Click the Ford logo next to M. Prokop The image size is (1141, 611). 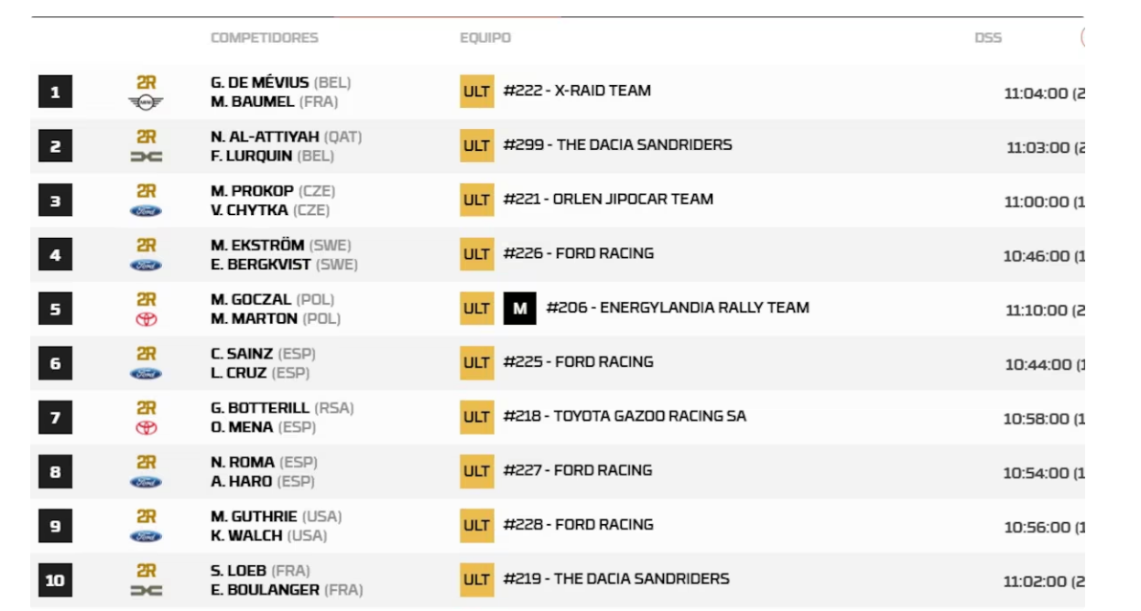(147, 210)
